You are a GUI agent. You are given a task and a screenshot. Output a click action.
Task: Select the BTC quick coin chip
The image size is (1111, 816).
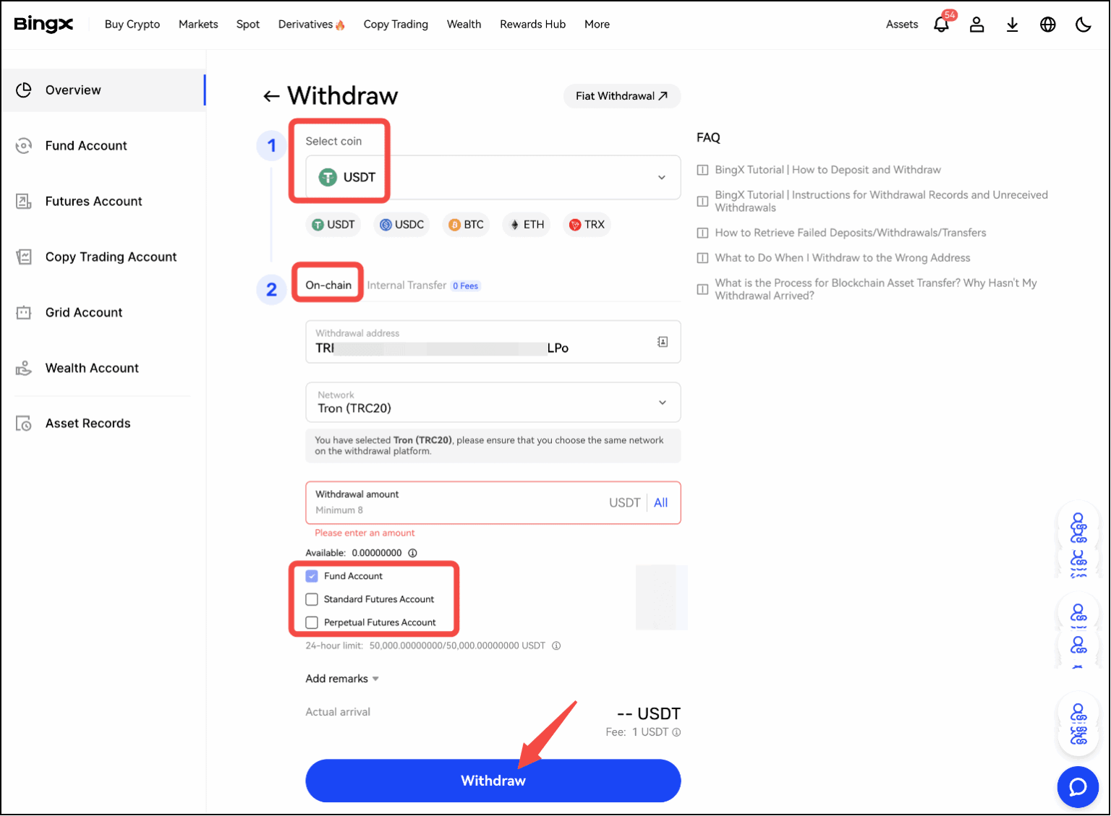point(466,224)
